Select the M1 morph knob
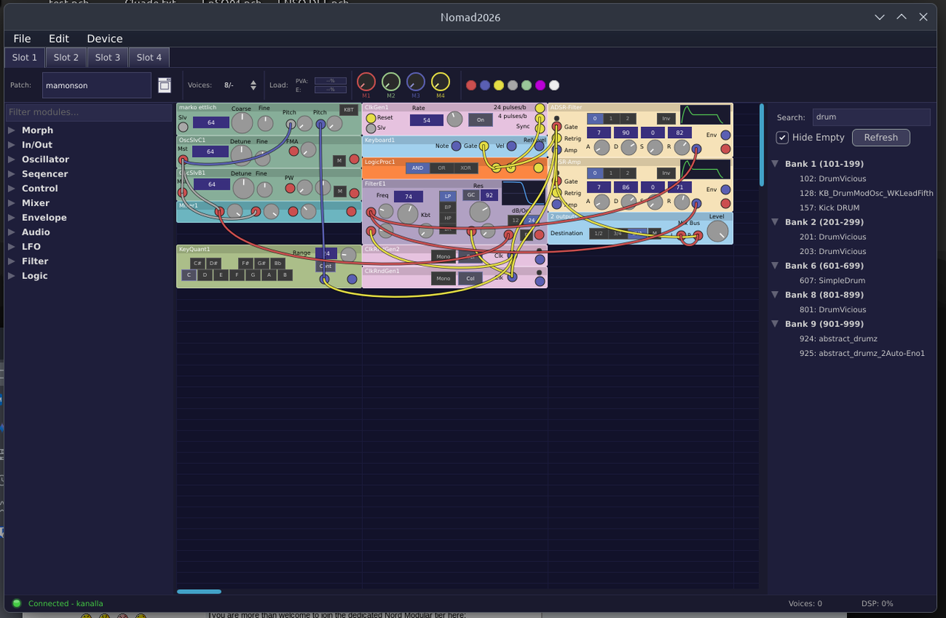This screenshot has height=618, width=946. pos(367,82)
